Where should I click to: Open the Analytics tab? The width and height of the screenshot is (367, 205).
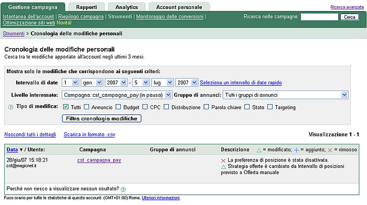[127, 7]
